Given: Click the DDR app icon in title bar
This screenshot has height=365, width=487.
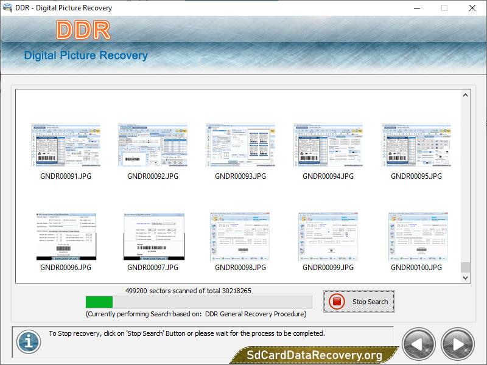Looking at the screenshot, I should (8, 8).
